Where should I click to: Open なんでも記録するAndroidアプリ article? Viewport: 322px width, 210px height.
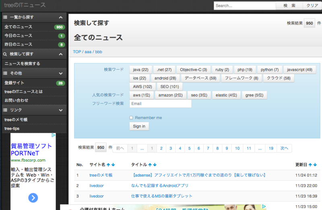[160, 185]
